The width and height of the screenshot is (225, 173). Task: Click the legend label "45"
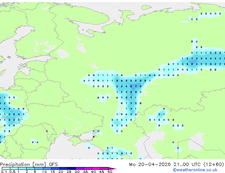[x=101, y=172]
